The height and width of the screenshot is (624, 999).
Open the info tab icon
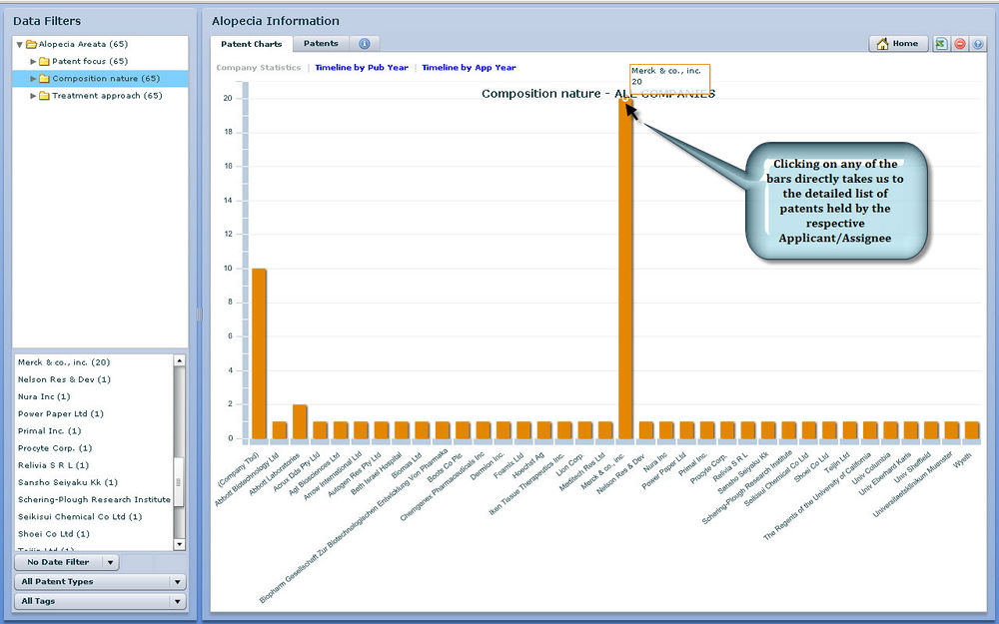[x=364, y=44]
